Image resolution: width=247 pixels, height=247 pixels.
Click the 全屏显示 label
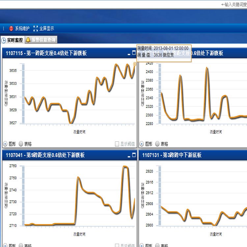tap(46, 29)
